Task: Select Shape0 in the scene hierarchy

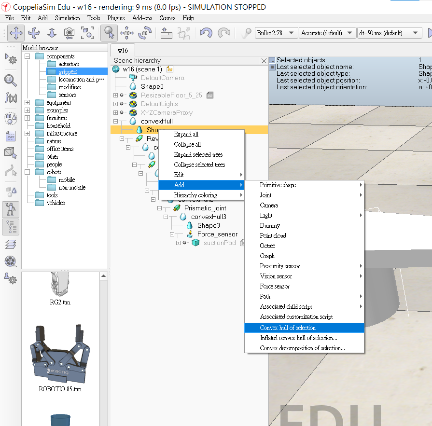Action: pos(152,87)
